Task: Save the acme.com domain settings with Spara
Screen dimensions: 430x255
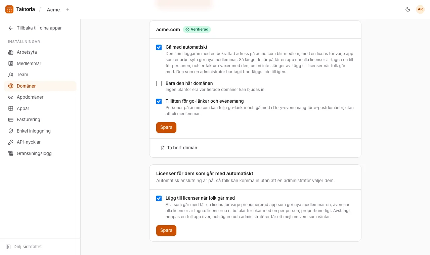Action: [x=166, y=127]
